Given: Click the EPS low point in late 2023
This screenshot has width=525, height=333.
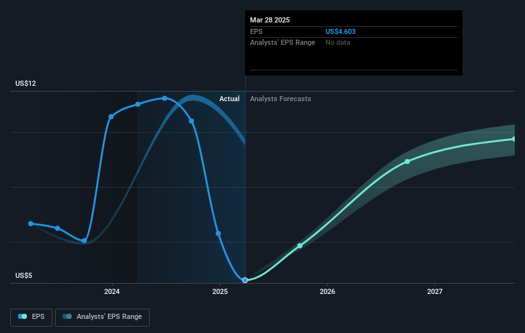Looking at the screenshot, I should [x=84, y=241].
